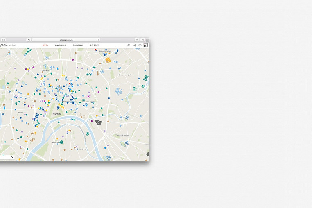
Task: Expand the bottom-left panel chevron
Action: [11, 157]
